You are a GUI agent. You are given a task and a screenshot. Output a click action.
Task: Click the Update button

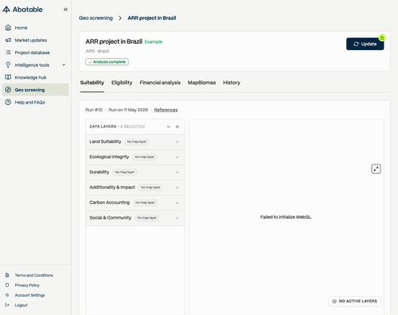tap(365, 44)
